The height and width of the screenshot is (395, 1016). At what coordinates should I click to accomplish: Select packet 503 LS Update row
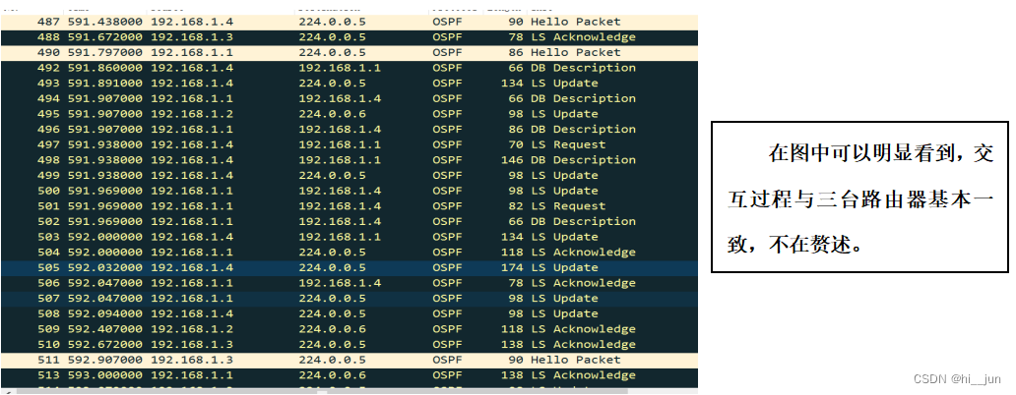349,237
